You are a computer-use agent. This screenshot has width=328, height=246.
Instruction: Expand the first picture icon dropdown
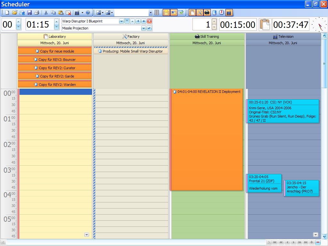103,13
